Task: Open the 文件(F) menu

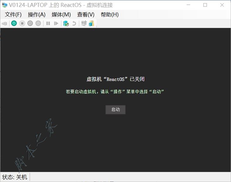Action: (13, 15)
